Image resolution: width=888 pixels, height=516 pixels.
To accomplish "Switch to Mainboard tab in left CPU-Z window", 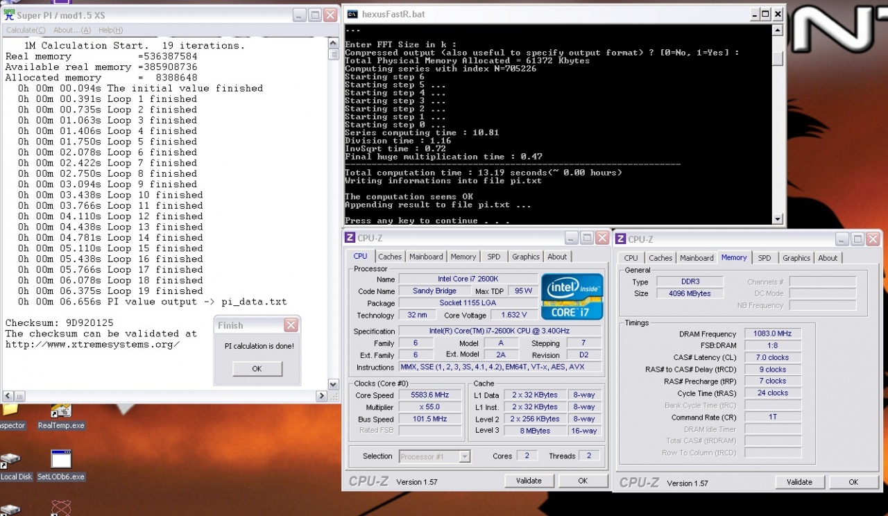I will click(x=426, y=257).
